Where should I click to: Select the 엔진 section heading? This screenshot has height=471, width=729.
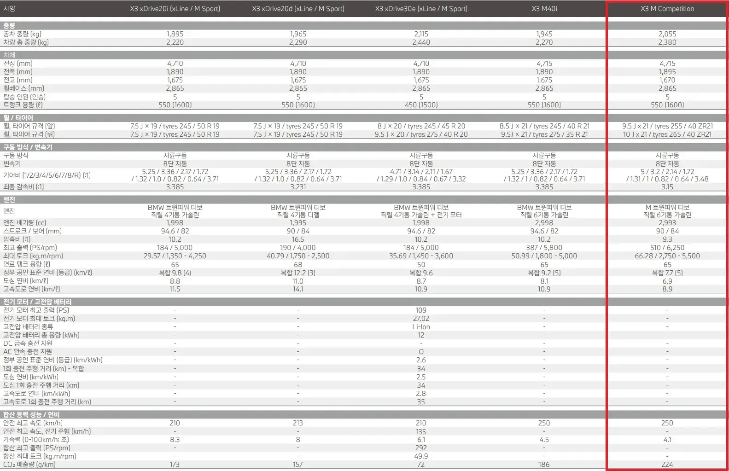[9, 200]
